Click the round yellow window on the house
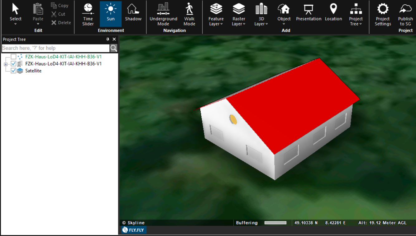Screen dimensions: 416x236 click(233, 119)
